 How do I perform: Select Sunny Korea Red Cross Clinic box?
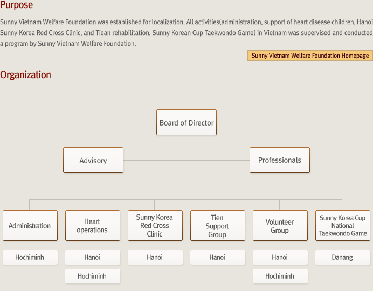tap(155, 225)
